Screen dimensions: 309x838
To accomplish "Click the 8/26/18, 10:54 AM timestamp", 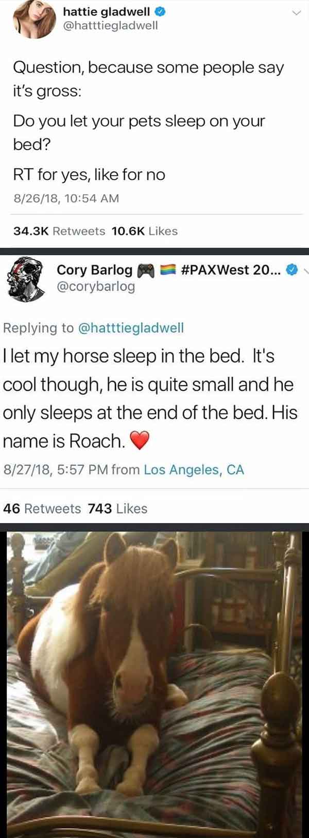I will pyautogui.click(x=66, y=198).
